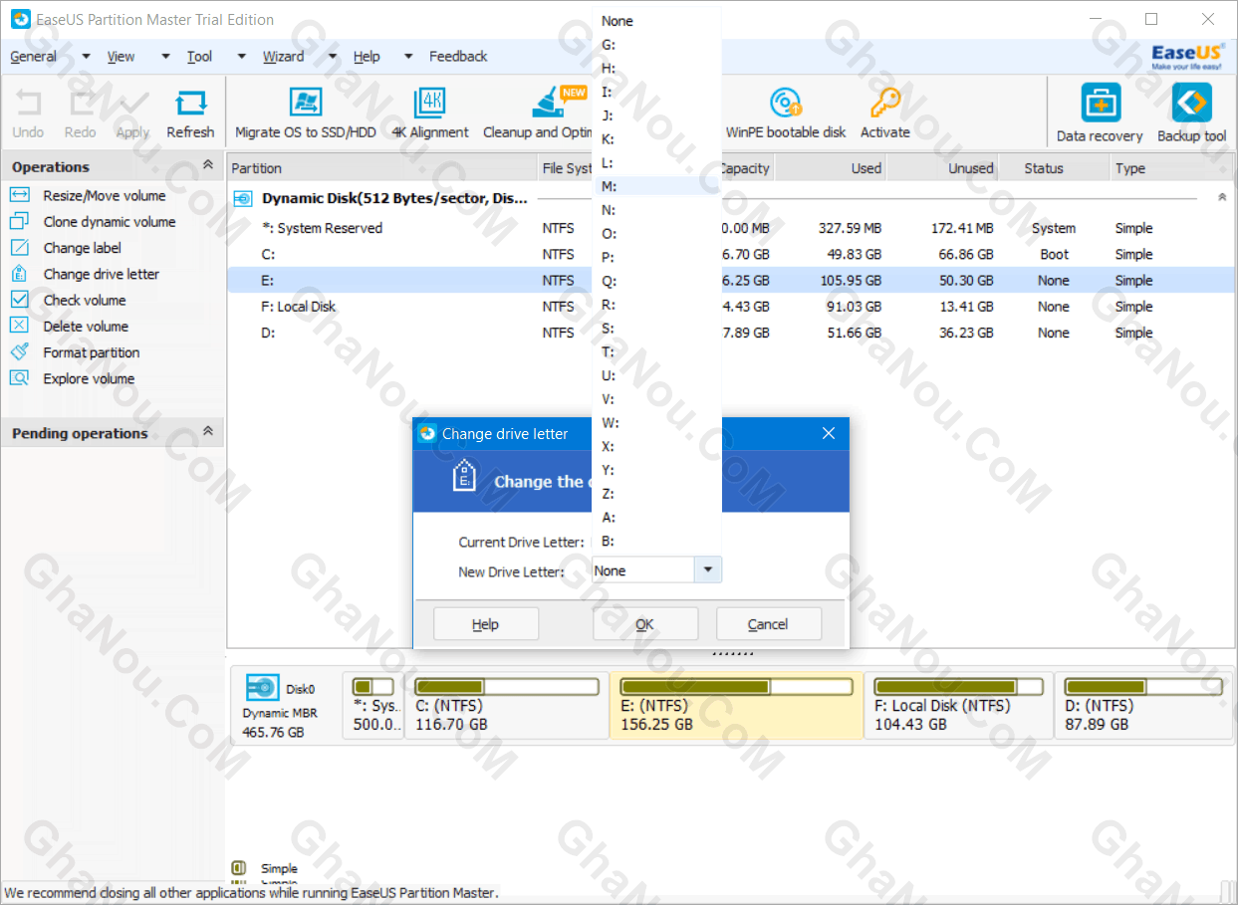Viewport: 1238px width, 905px height.
Task: Close the Change drive letter dialog
Action: (828, 433)
